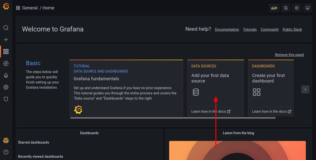The width and height of the screenshot is (316, 160).
Task: Click the Remove this panel link
Action: [x=289, y=55]
